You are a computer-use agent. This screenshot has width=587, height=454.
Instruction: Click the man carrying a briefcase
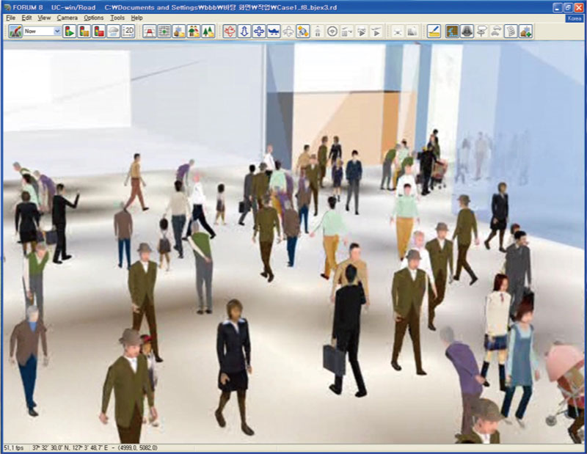pos(346,332)
